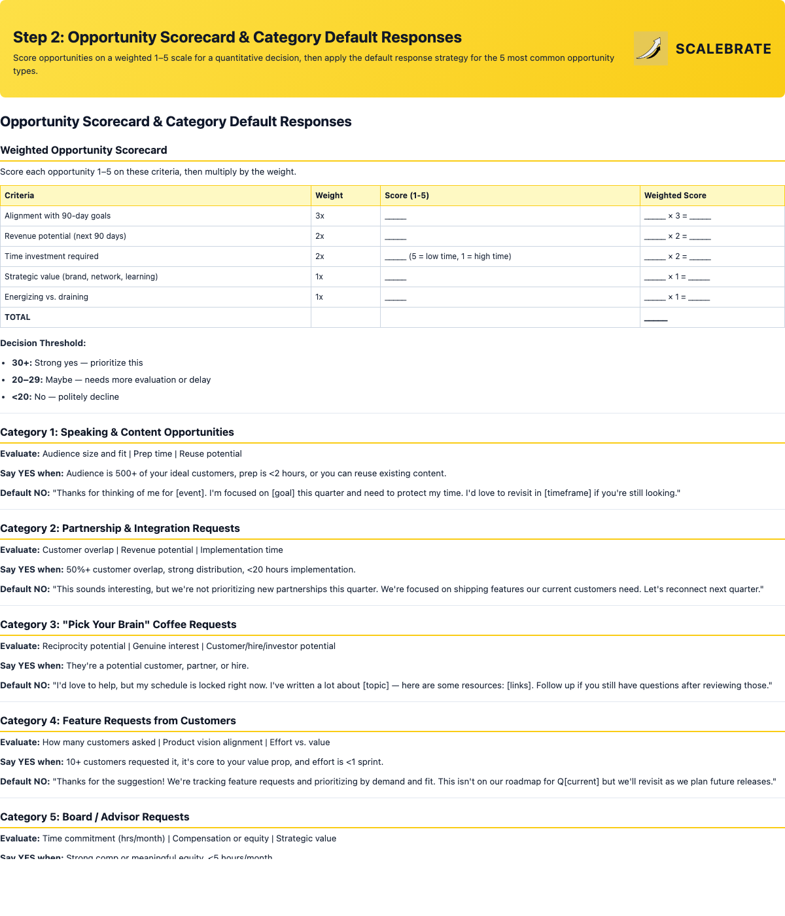Click '50%+ customer overlap' YES condition
Image resolution: width=785 pixels, height=916 pixels.
(x=178, y=569)
